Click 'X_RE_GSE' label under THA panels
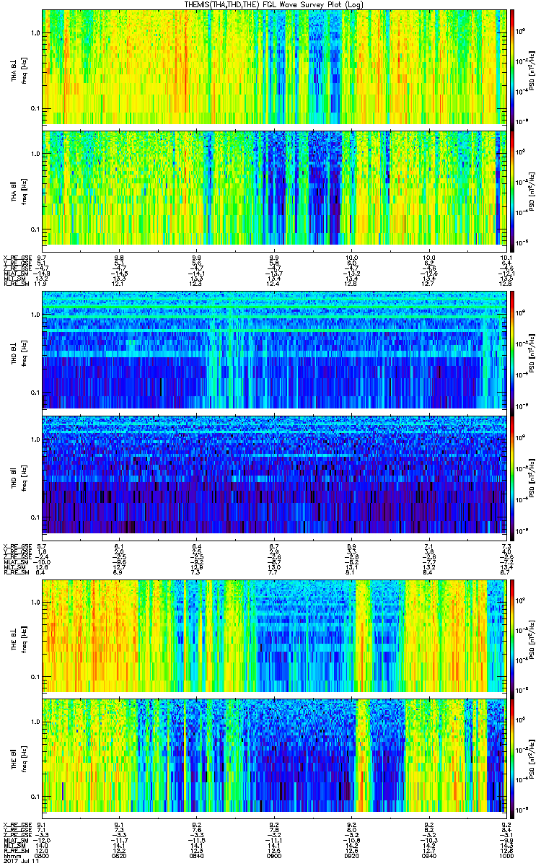Viewport: 541px width, 866px height. point(17,257)
